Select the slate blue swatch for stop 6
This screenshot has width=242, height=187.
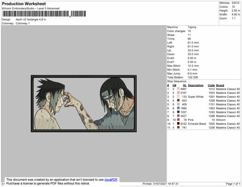coord(178,108)
